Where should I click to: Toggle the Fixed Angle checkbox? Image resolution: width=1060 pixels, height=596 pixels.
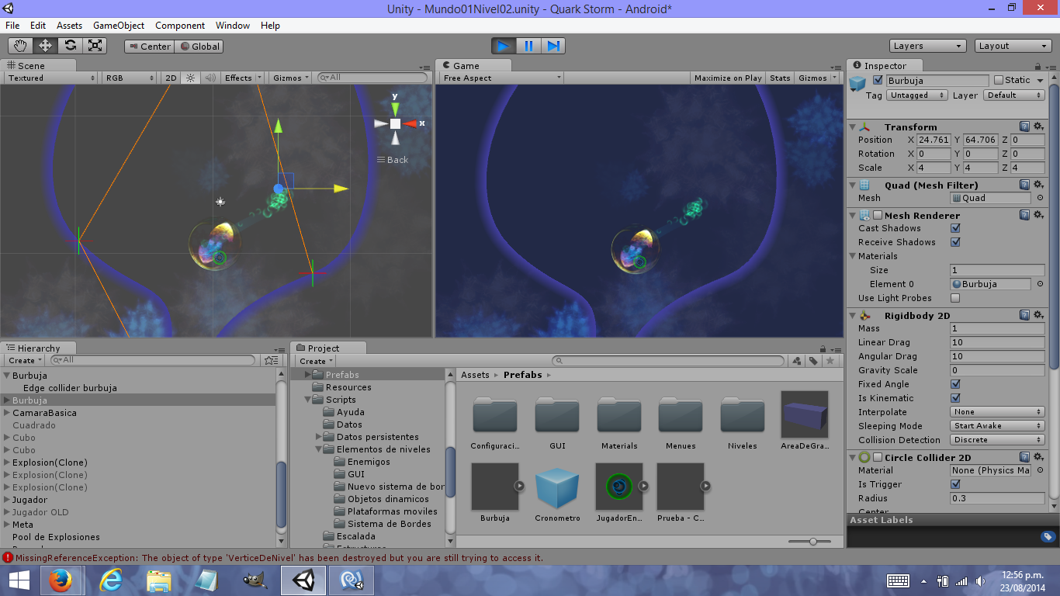(x=955, y=384)
